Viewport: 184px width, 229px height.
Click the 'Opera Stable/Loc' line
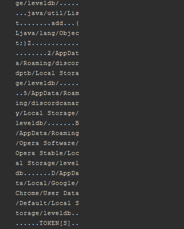(x=47, y=153)
